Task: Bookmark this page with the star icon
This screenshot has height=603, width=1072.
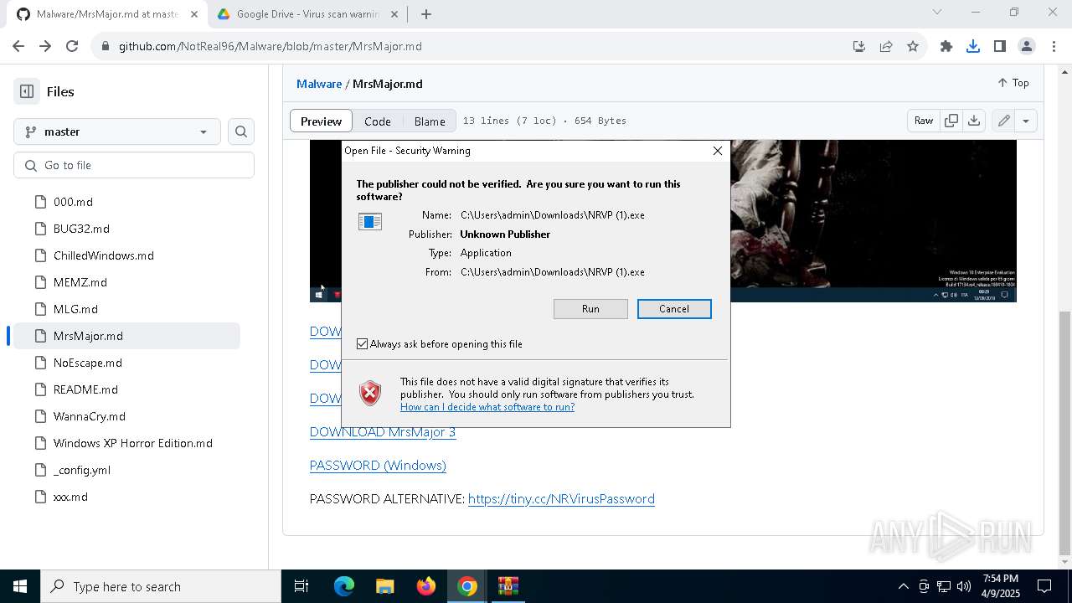Action: coord(913,47)
